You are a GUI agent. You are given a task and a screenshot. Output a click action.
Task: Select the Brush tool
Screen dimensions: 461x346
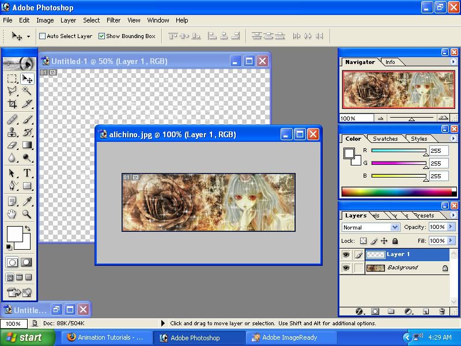[x=27, y=120]
